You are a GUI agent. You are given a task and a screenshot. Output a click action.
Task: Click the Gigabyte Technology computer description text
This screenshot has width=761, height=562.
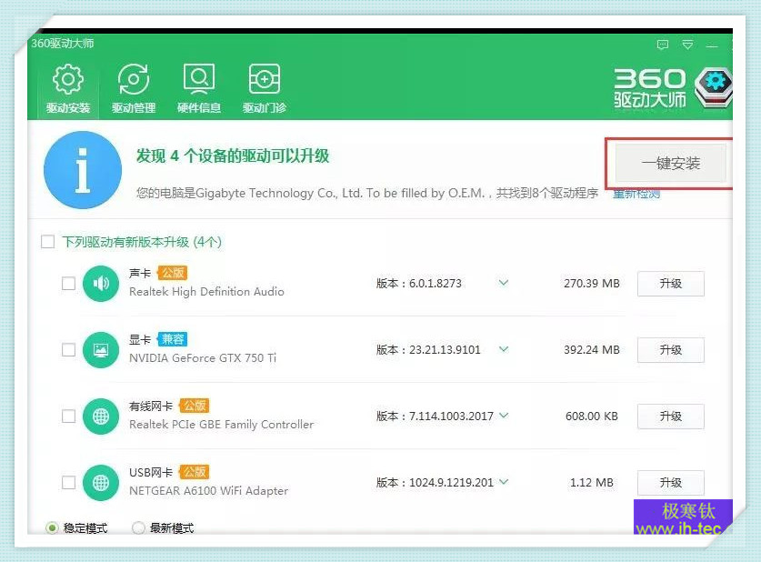tap(367, 193)
